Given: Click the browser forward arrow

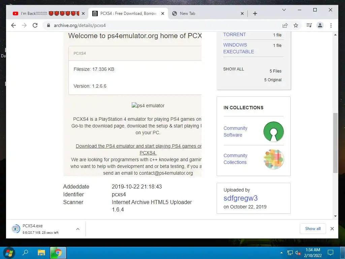Looking at the screenshot, I should pyautogui.click(x=24, y=25).
